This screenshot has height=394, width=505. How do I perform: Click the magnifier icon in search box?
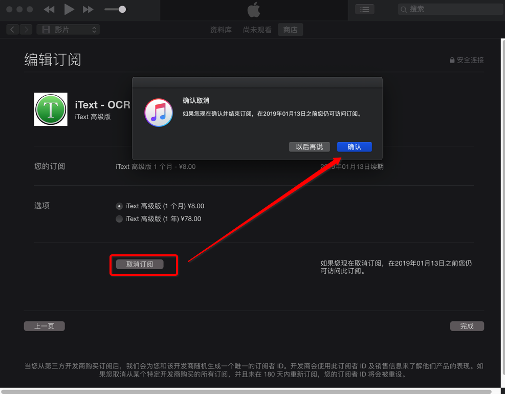(404, 10)
